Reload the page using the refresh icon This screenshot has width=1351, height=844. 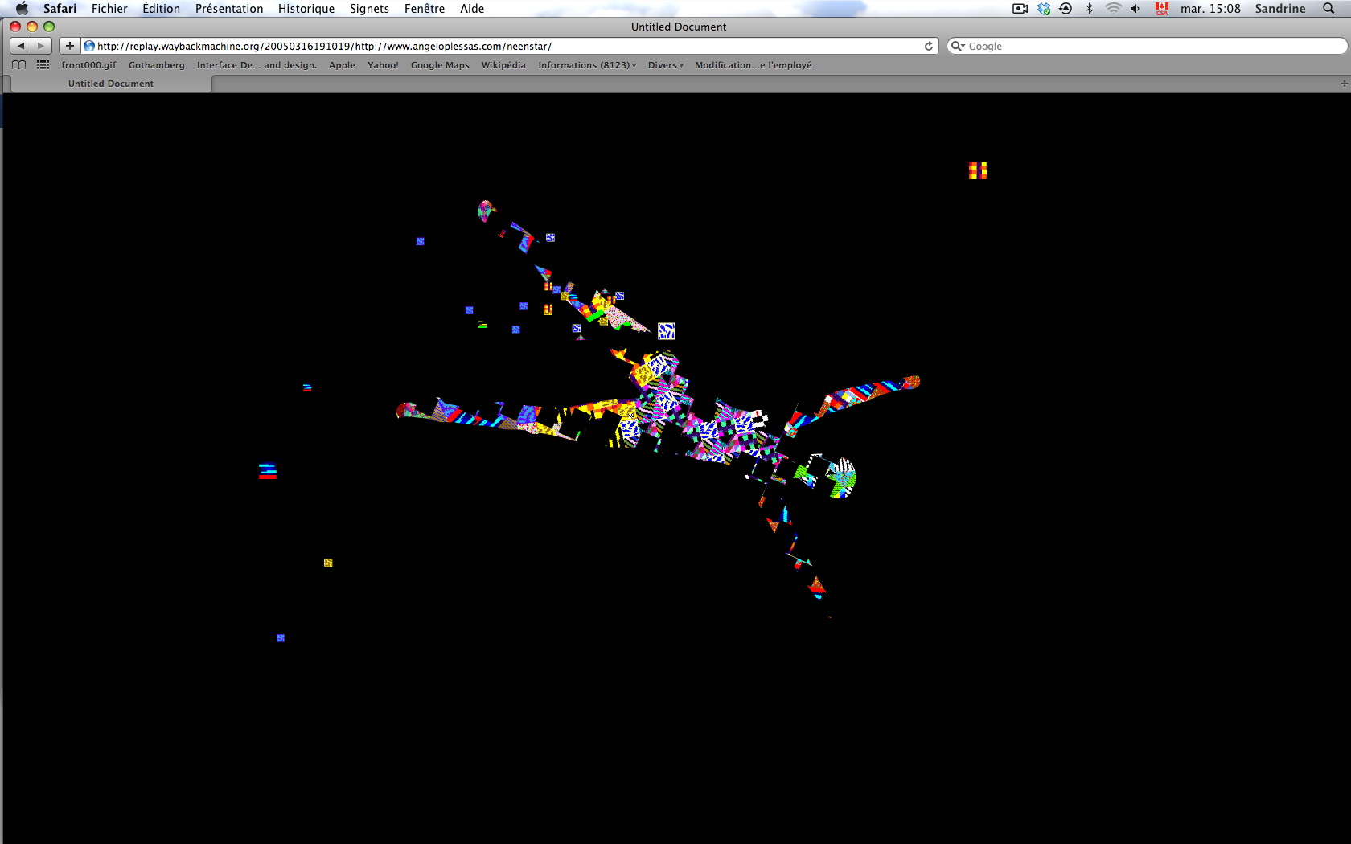click(929, 46)
